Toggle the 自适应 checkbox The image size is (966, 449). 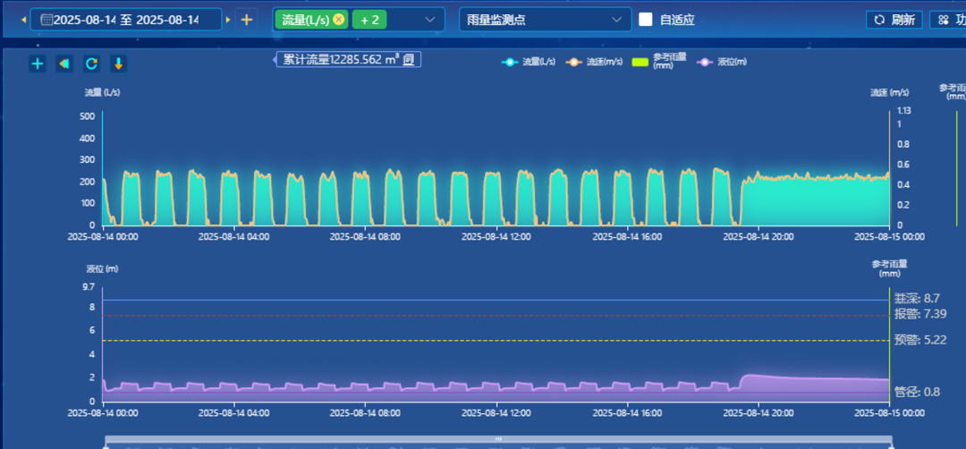coord(645,20)
